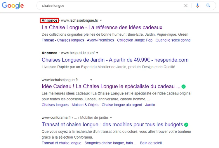Screen dimensions: 219x148
Task: Open the Chaise longue alu argent sitelink
Action: point(122,105)
